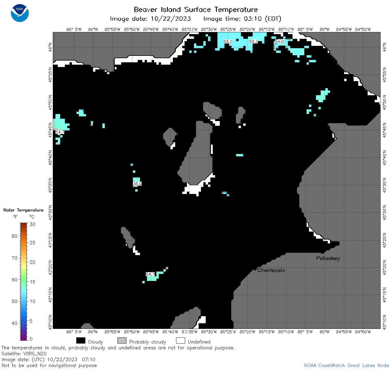Select the white Undefined legend swatch
This screenshot has width=392, height=370.
[180, 340]
